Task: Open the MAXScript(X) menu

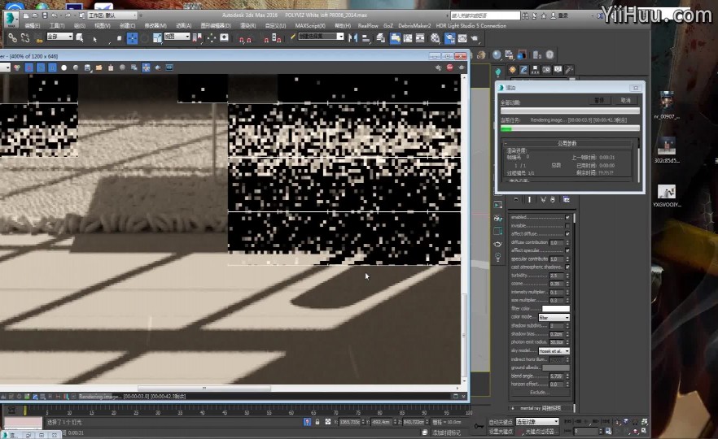Action: pyautogui.click(x=310, y=26)
